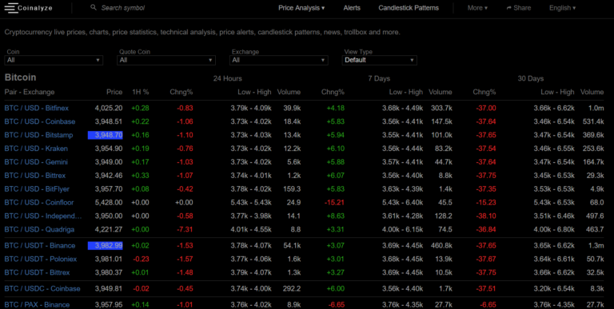Click the Price column header
Image resolution: width=614 pixels, height=309 pixels.
pos(114,93)
